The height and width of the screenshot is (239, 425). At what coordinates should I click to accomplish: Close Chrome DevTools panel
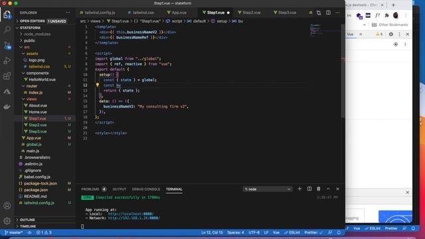click(x=407, y=35)
